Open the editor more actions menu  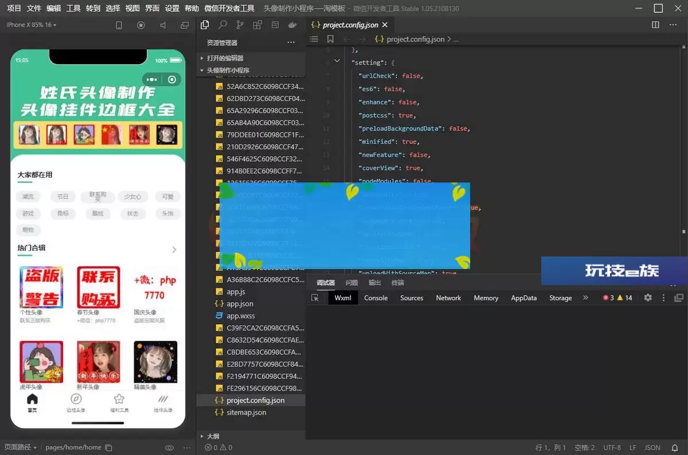point(674,25)
